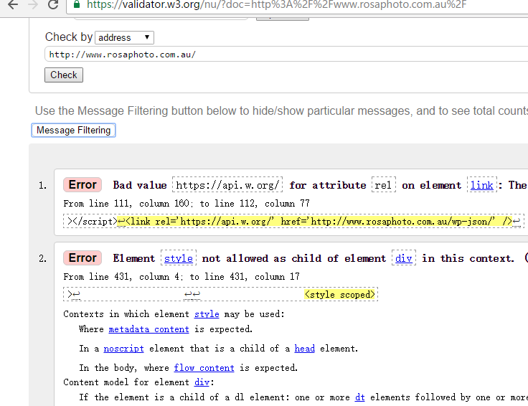This screenshot has height=406, width=528.
Task: Follow the 'metadata content' link
Action: [148, 329]
